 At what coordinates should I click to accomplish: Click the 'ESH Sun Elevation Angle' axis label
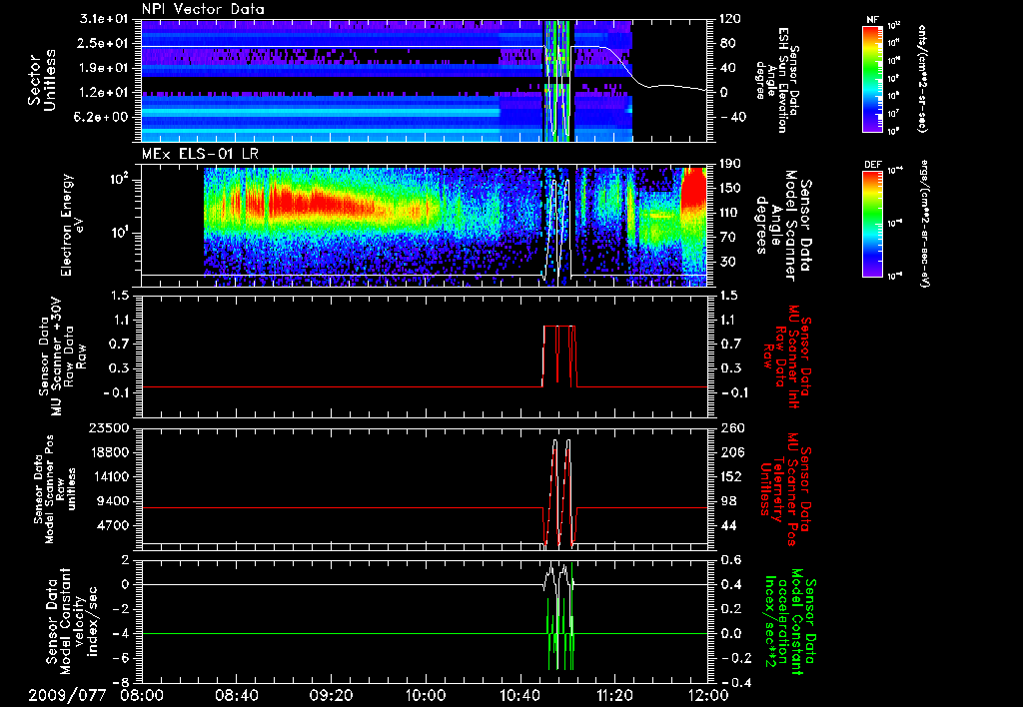click(x=775, y=80)
